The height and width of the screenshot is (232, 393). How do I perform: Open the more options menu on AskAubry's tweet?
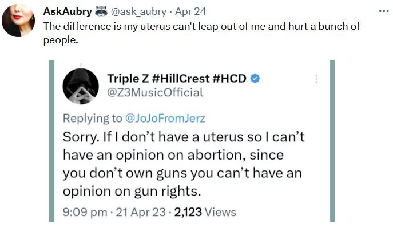click(383, 11)
